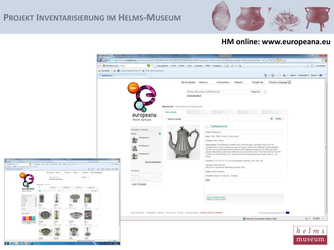Click Neuigkeiten in Windows Live toolbar
334x250 pixels.
[x=162, y=66]
